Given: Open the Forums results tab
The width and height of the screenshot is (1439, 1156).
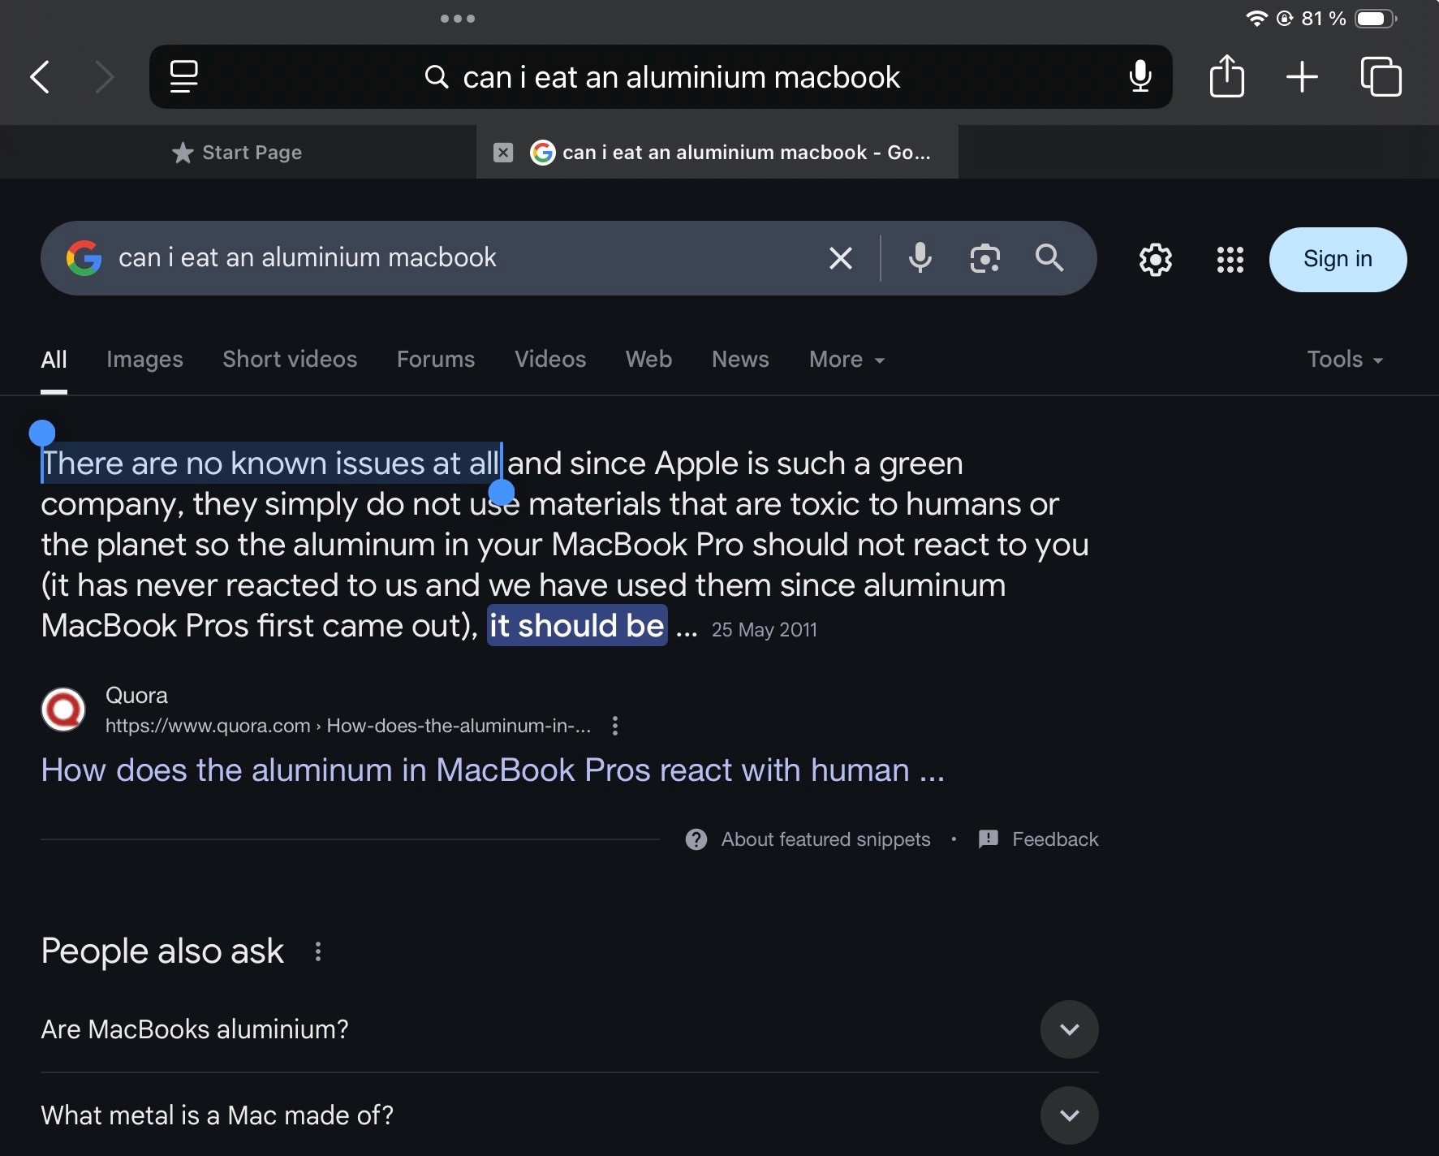Looking at the screenshot, I should 436,360.
